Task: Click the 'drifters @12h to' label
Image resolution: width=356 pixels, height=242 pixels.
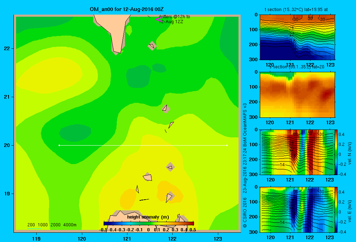Action: tap(174, 17)
